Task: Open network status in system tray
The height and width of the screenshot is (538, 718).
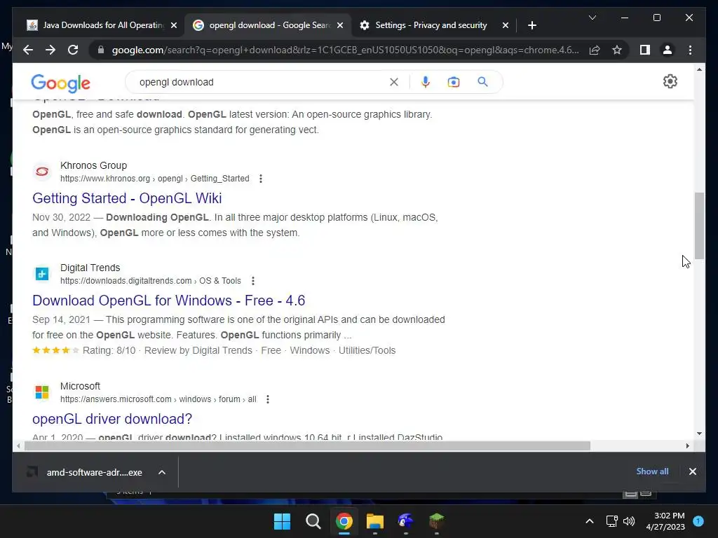Action: (611, 521)
